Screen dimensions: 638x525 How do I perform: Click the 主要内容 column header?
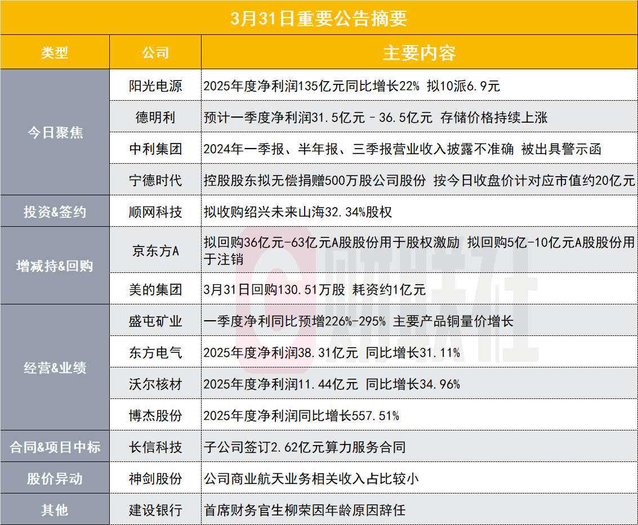419,53
